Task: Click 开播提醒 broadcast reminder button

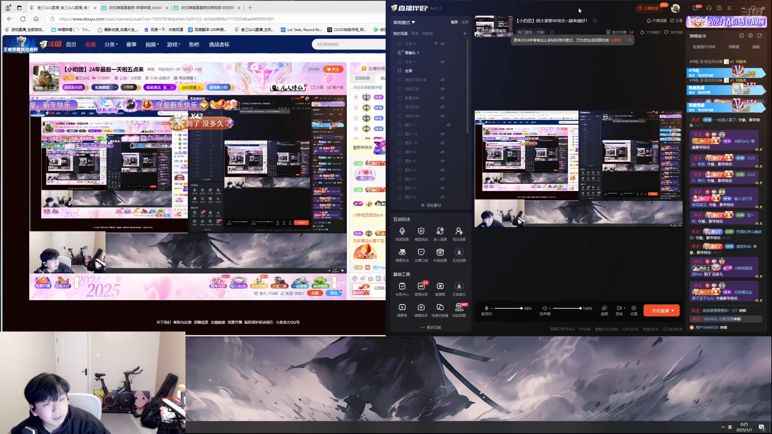Action: (657, 20)
